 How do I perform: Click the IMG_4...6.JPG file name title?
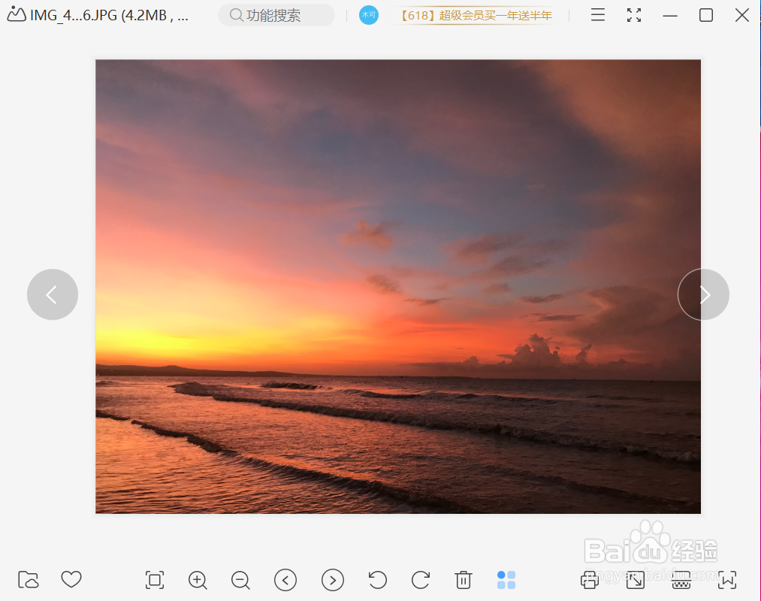[109, 16]
